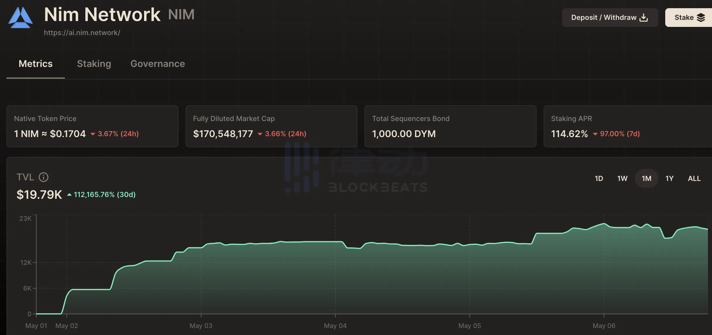This screenshot has width=712, height=335.
Task: Open the ai.nim.network website link
Action: tap(82, 33)
